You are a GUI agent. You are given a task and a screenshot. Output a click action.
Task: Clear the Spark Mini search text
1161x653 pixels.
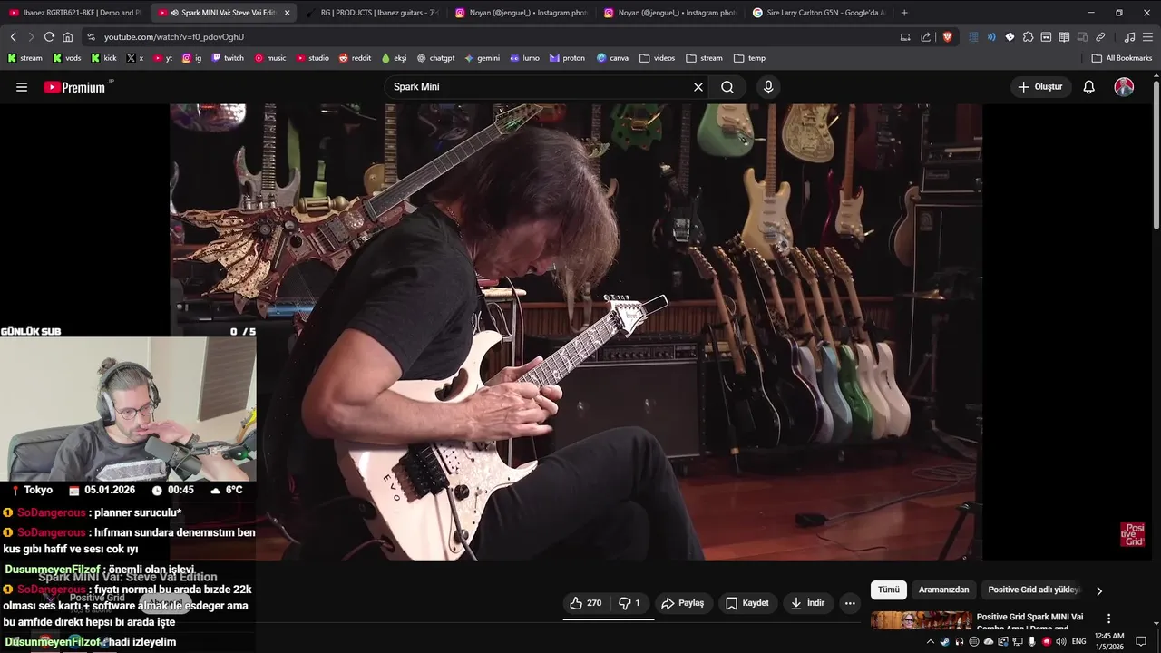(x=698, y=87)
